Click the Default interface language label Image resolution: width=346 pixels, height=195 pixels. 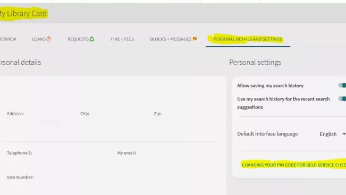[267, 134]
